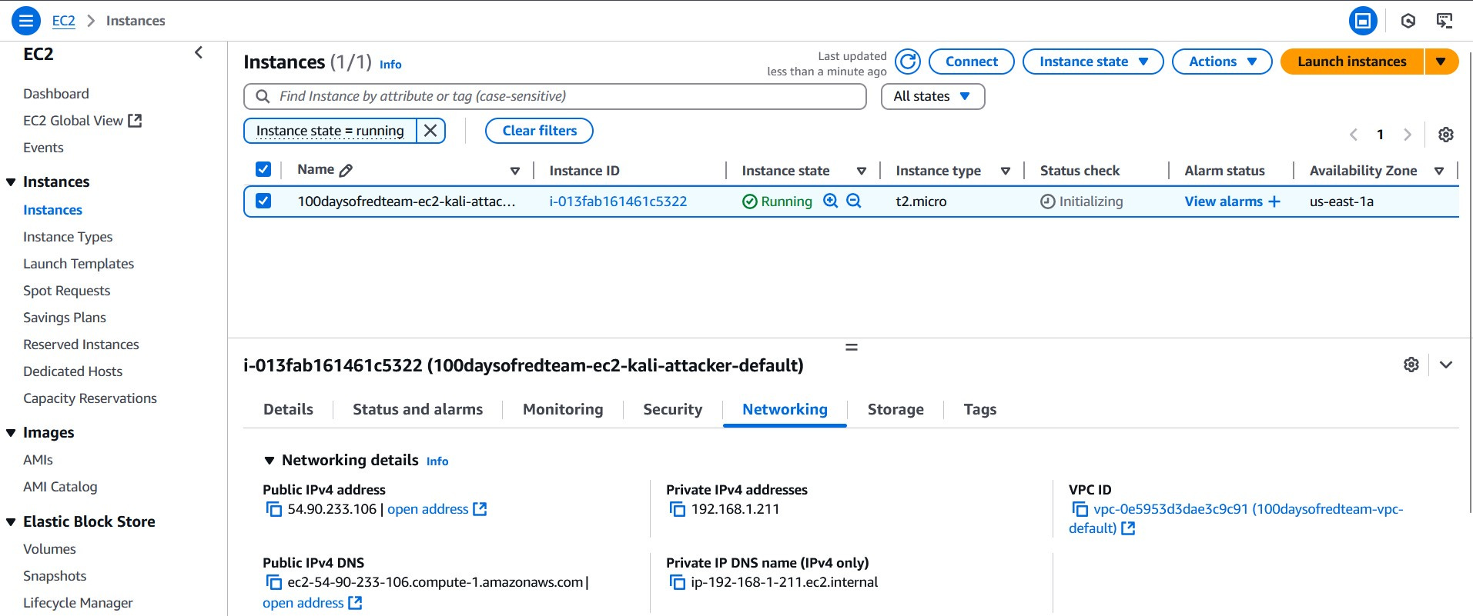Open the Launch instances split arrow

point(1441,62)
